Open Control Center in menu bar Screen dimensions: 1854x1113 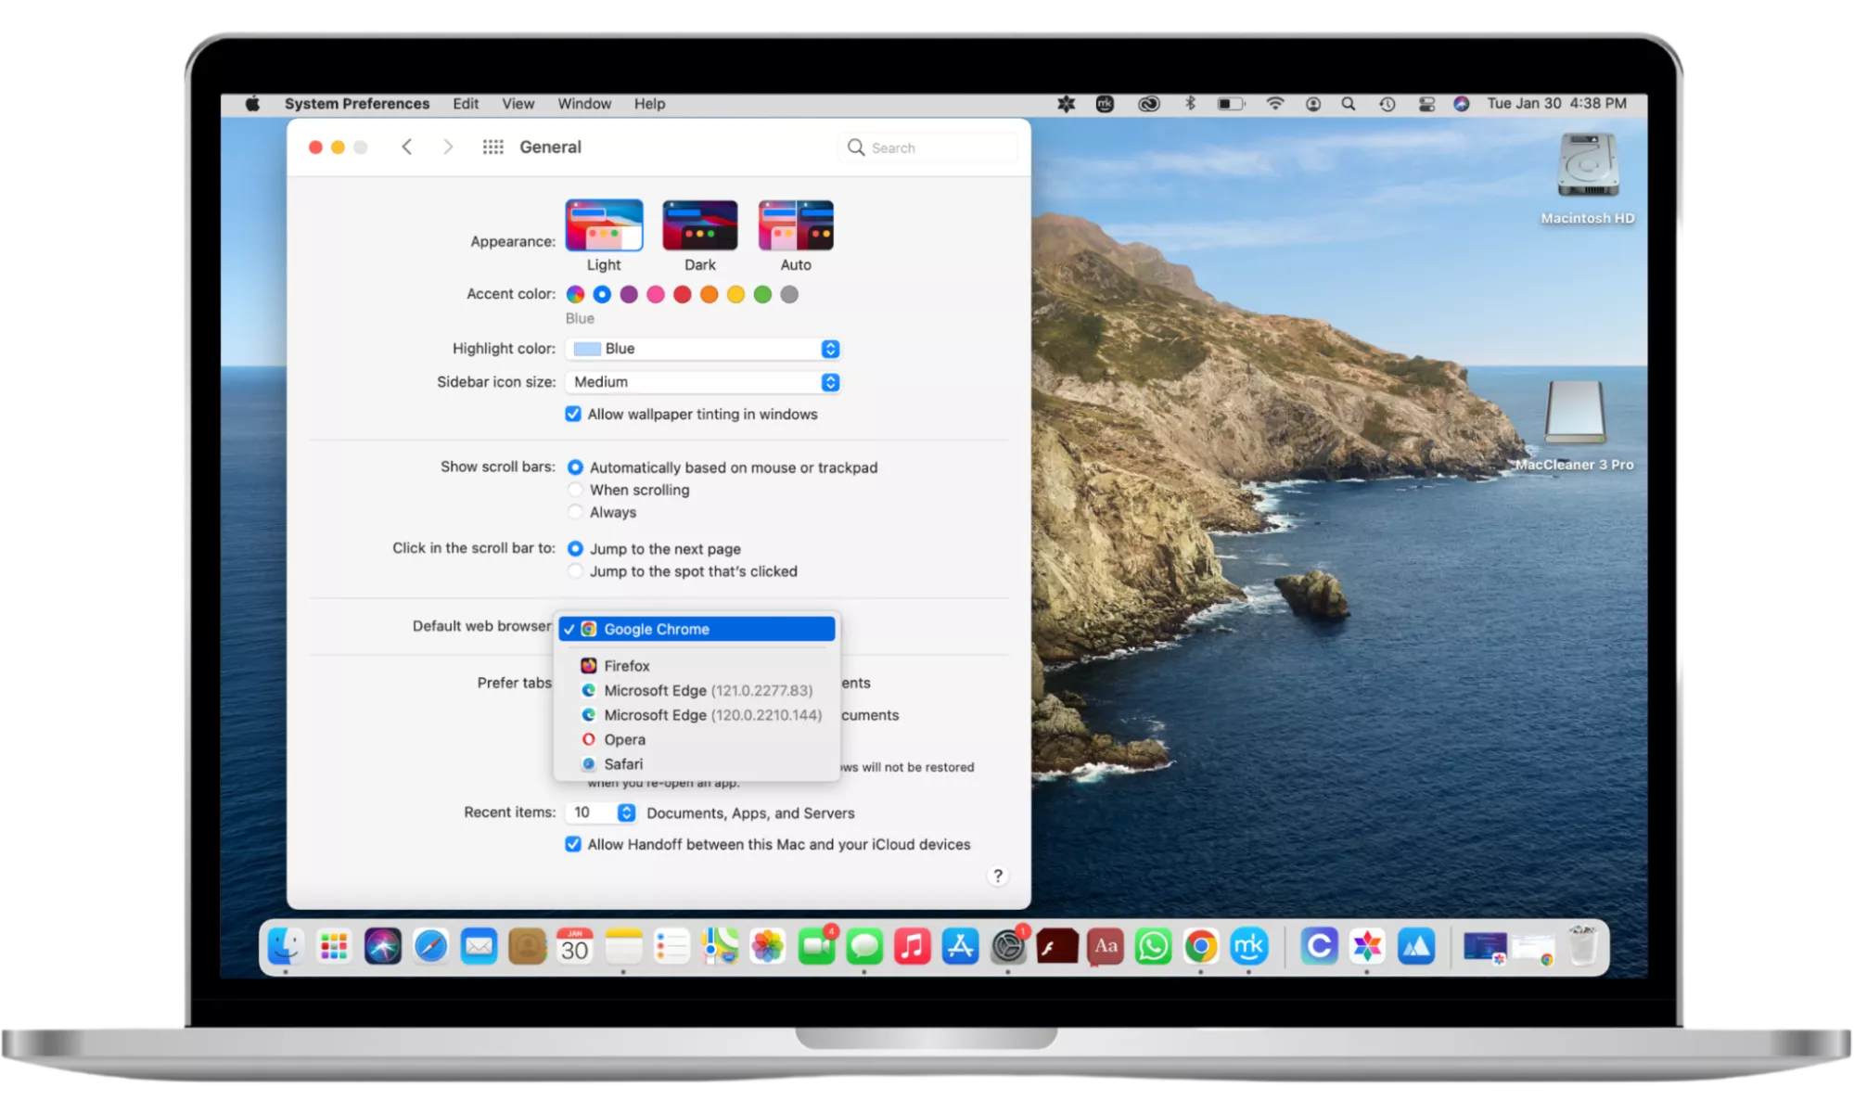pyautogui.click(x=1426, y=104)
